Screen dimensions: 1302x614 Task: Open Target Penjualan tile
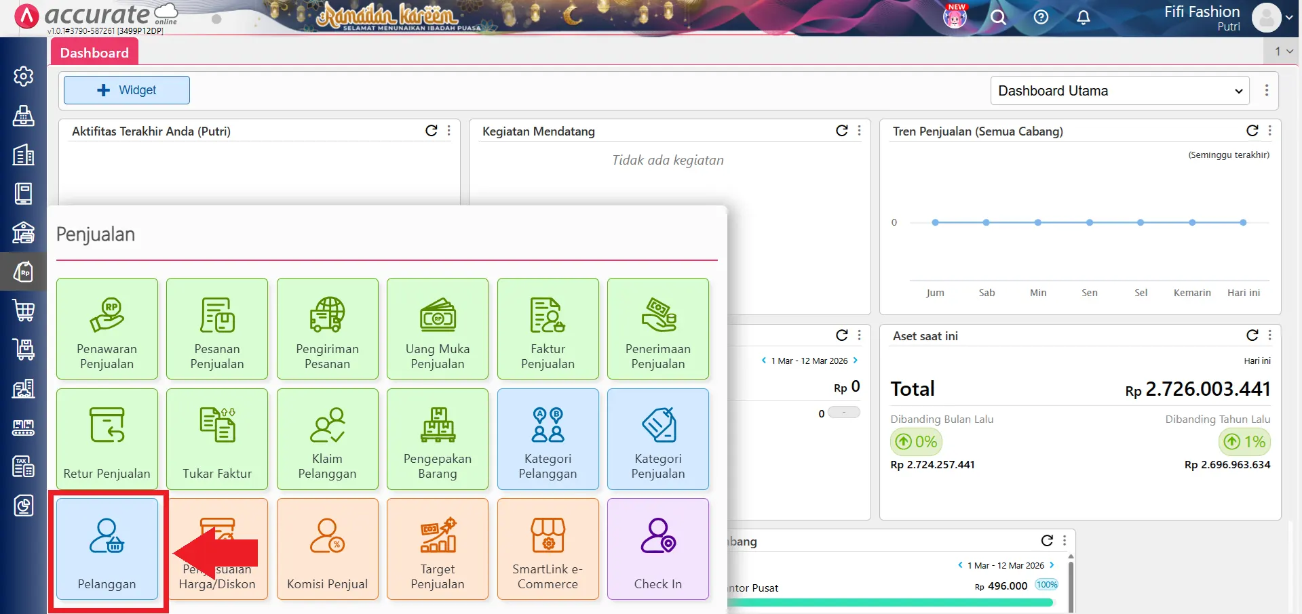(x=437, y=549)
